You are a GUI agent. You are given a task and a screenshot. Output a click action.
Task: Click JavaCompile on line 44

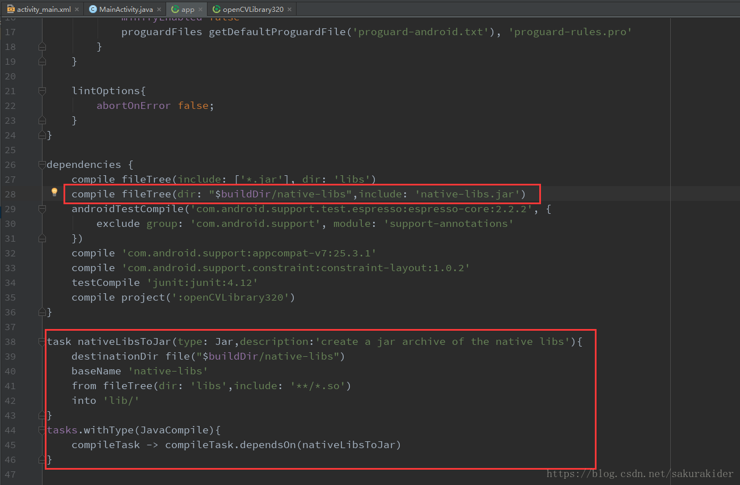click(175, 430)
